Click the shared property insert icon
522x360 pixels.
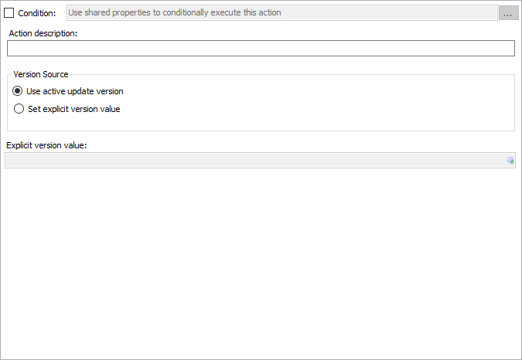(510, 161)
